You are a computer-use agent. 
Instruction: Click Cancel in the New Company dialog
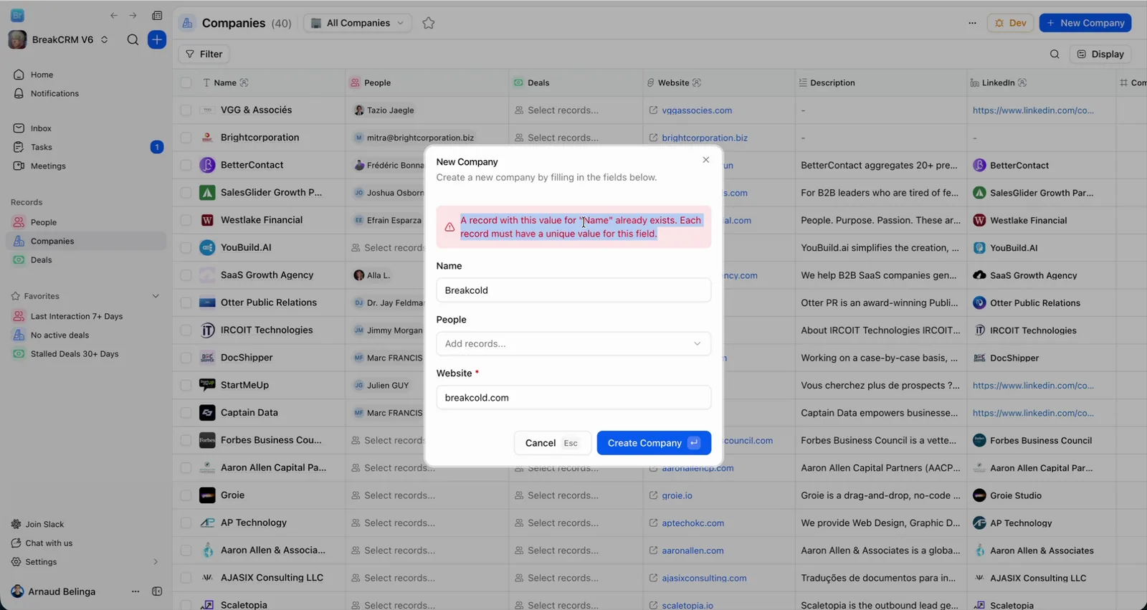pyautogui.click(x=552, y=443)
